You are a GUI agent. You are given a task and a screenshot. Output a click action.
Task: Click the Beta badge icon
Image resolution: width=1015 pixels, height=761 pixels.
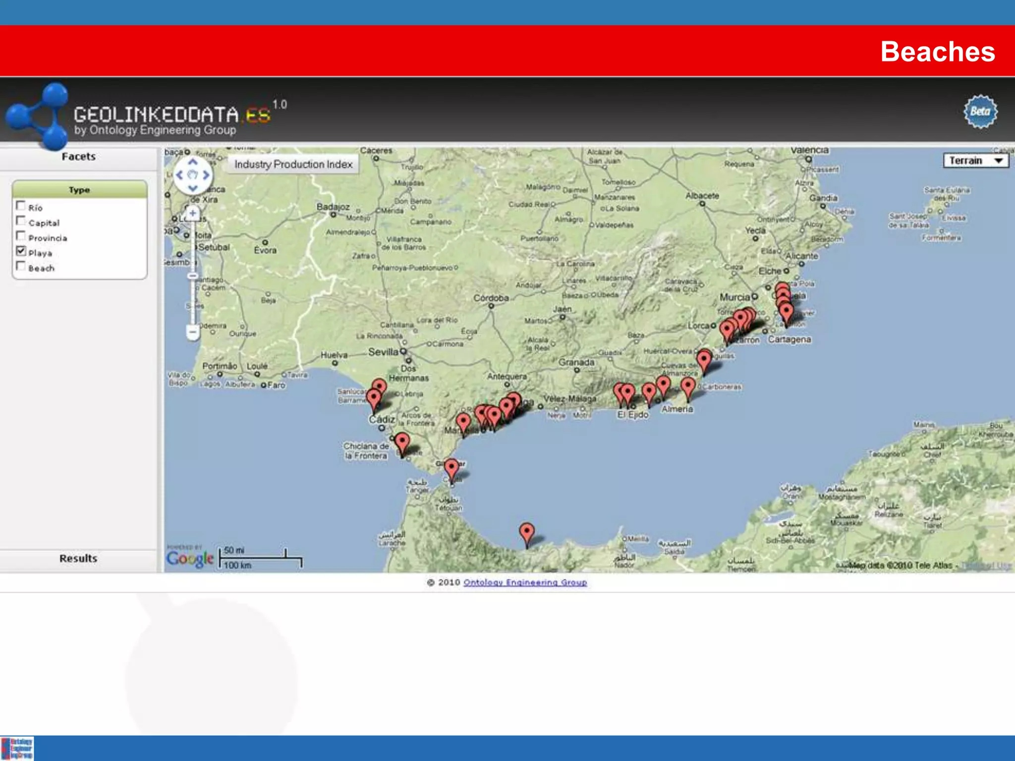tap(980, 112)
